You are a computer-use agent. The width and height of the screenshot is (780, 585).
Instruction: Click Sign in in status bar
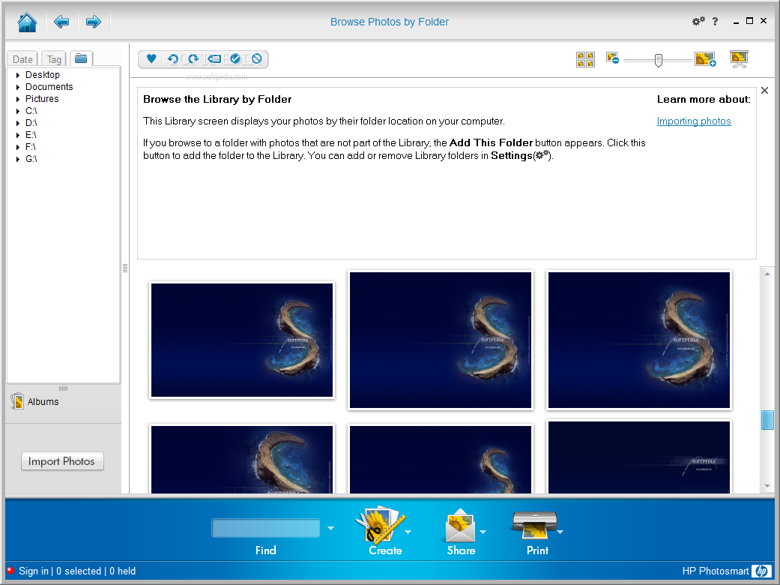click(x=34, y=571)
